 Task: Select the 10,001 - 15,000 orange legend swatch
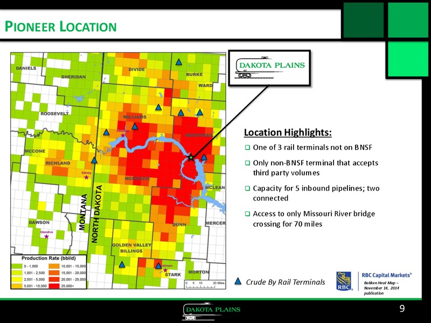54,266
